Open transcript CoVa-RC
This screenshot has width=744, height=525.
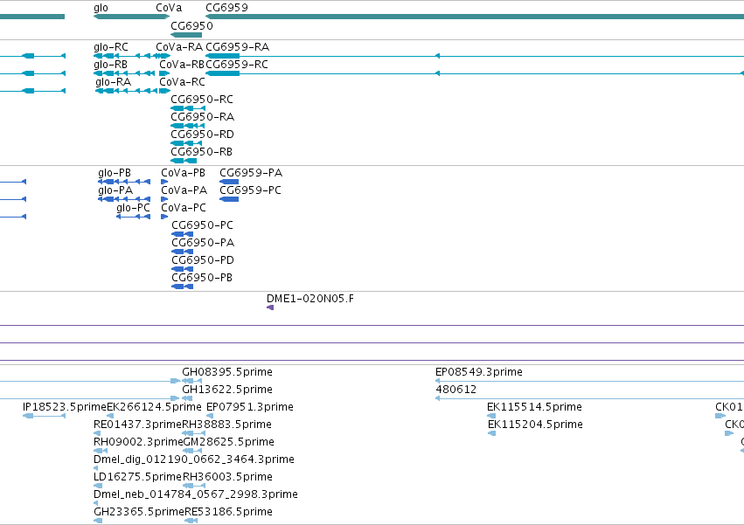pos(182,82)
